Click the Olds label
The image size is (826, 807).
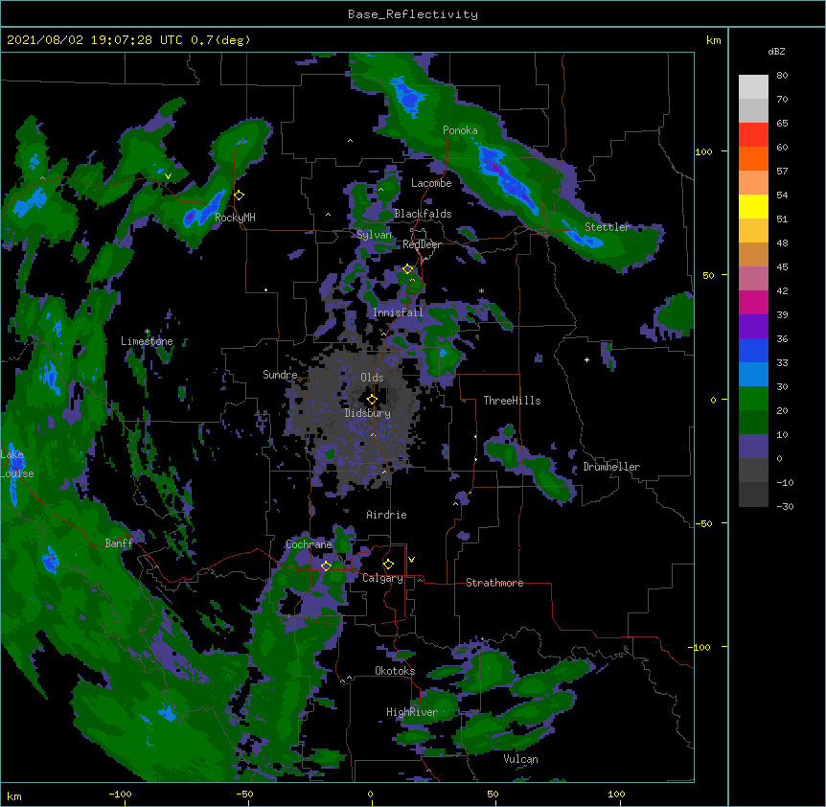[x=372, y=378]
